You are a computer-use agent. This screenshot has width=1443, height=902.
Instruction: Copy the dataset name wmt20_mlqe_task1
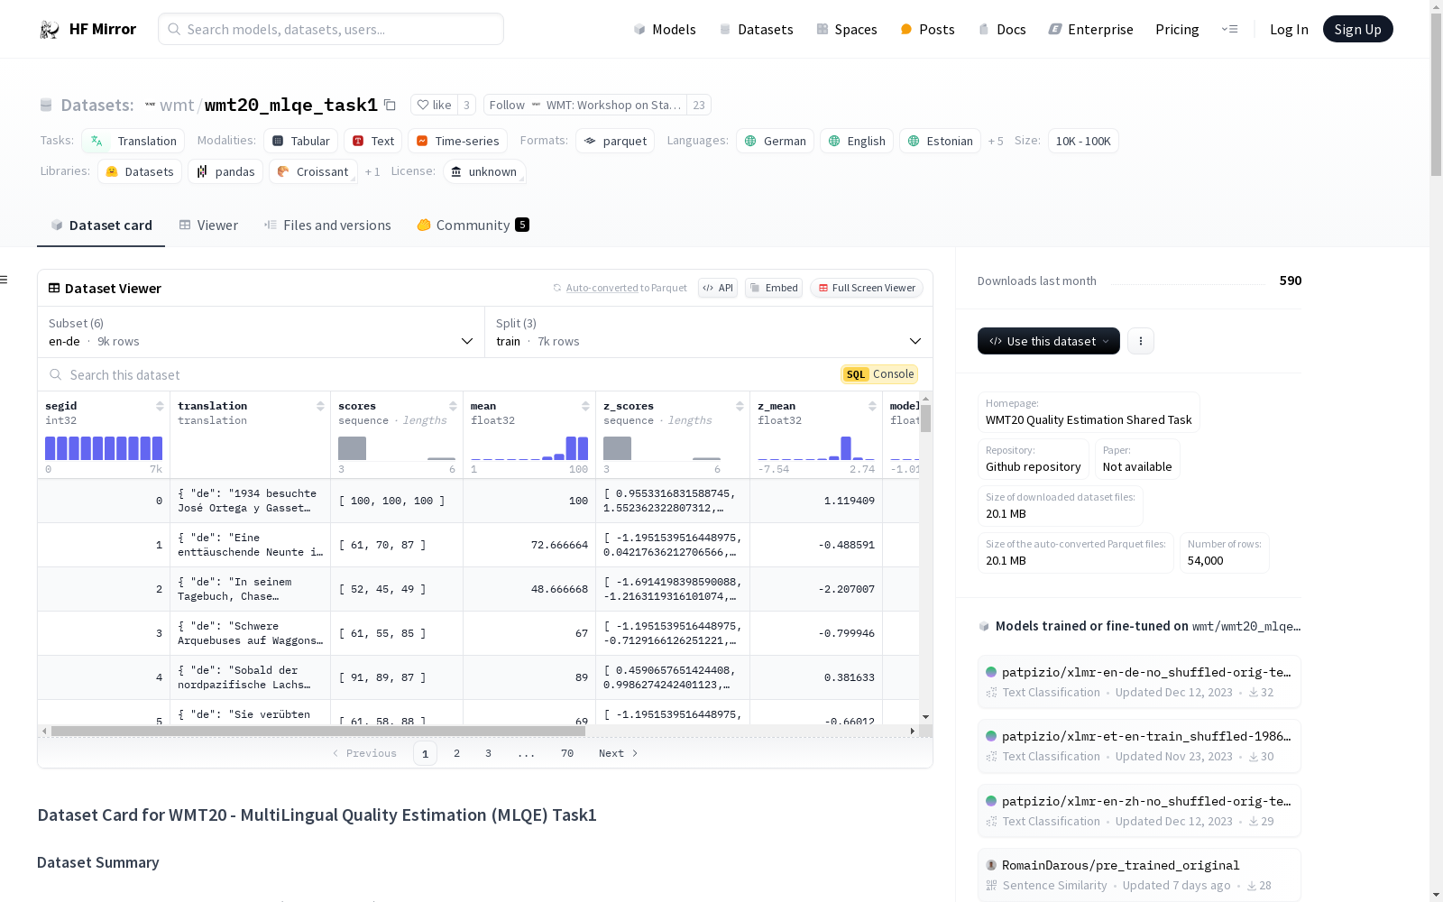(x=390, y=105)
